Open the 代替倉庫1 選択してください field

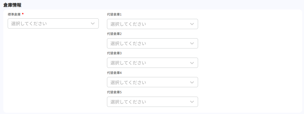click(128, 24)
